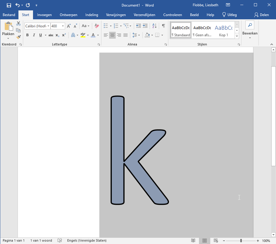Switch to Read Mode view
This screenshot has height=244, width=276.
pyautogui.click(x=193, y=240)
